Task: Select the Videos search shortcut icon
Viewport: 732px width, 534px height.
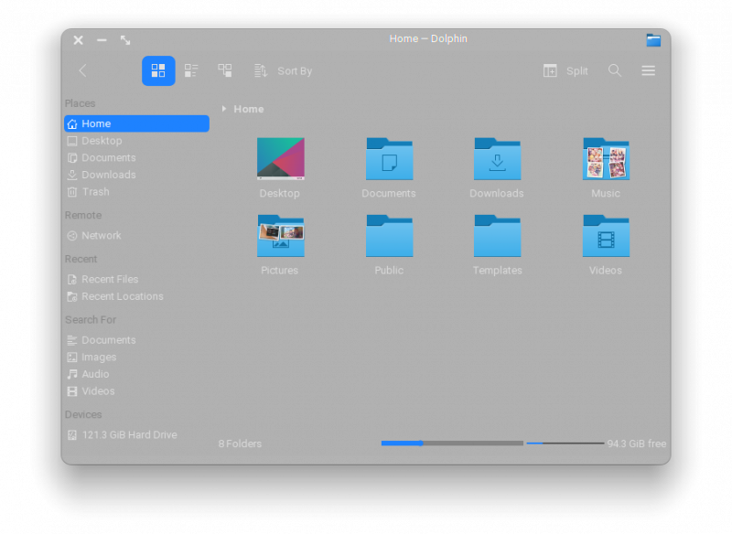Action: pyautogui.click(x=72, y=390)
